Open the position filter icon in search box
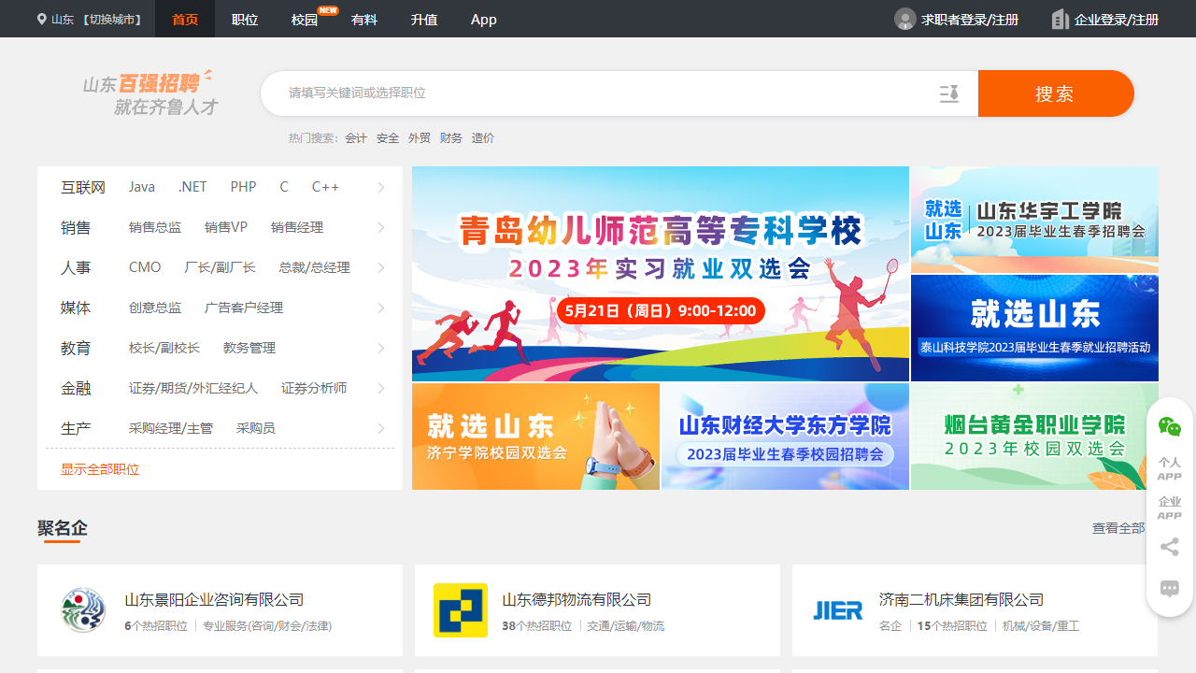This screenshot has width=1196, height=673. coord(949,93)
